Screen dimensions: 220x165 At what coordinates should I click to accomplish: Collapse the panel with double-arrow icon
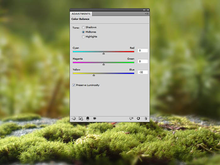pos(144,10)
